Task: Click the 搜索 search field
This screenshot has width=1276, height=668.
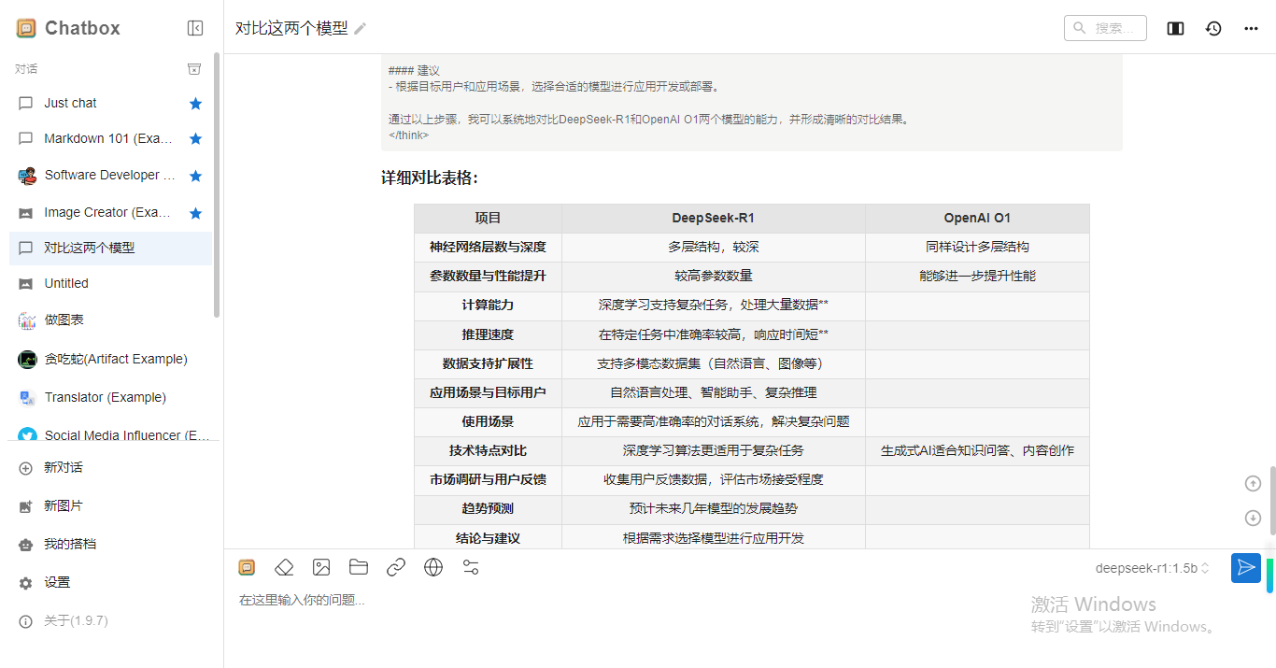Action: pyautogui.click(x=1105, y=28)
